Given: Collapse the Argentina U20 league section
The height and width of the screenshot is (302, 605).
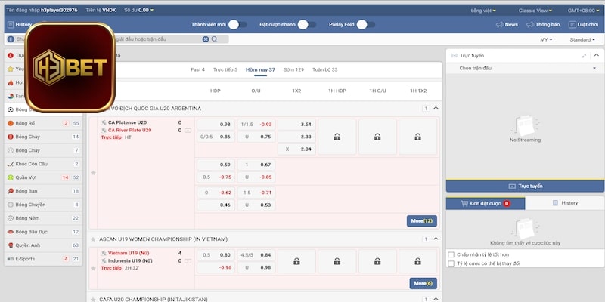Looking at the screenshot, I should coord(436,108).
